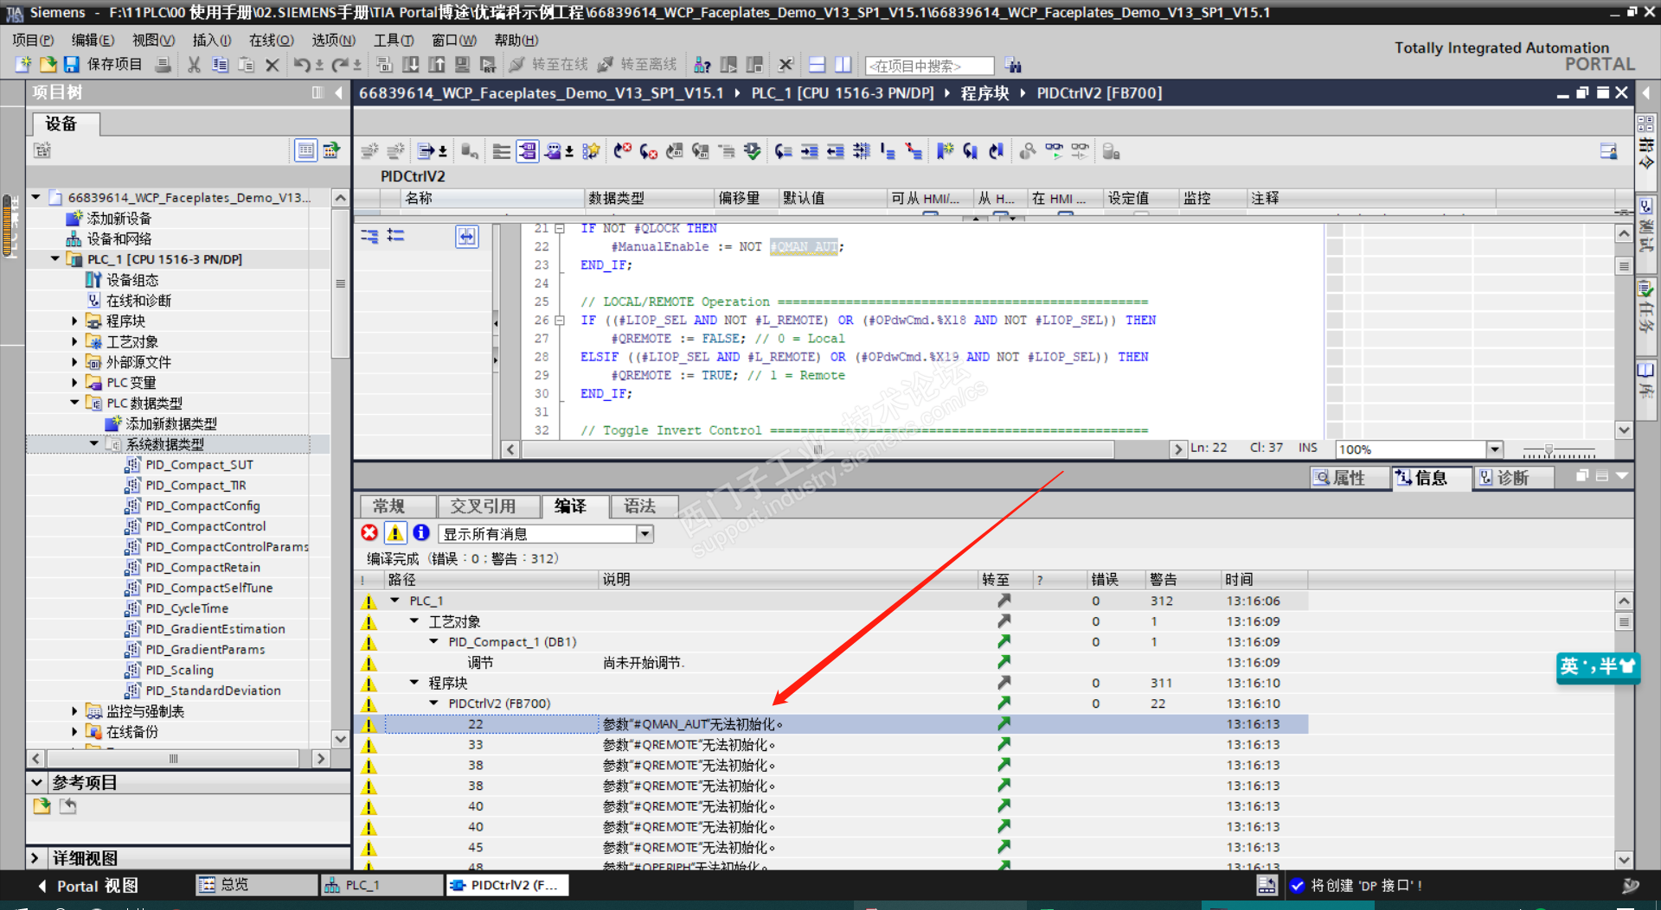The image size is (1661, 910).
Task: Toggle the favorites display in editor toolbar
Action: click(592, 151)
